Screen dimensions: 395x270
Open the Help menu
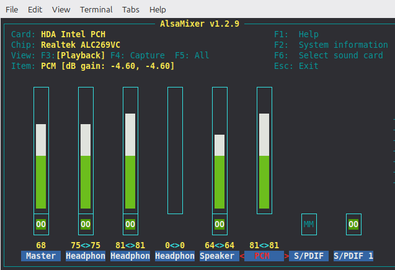[x=158, y=9]
